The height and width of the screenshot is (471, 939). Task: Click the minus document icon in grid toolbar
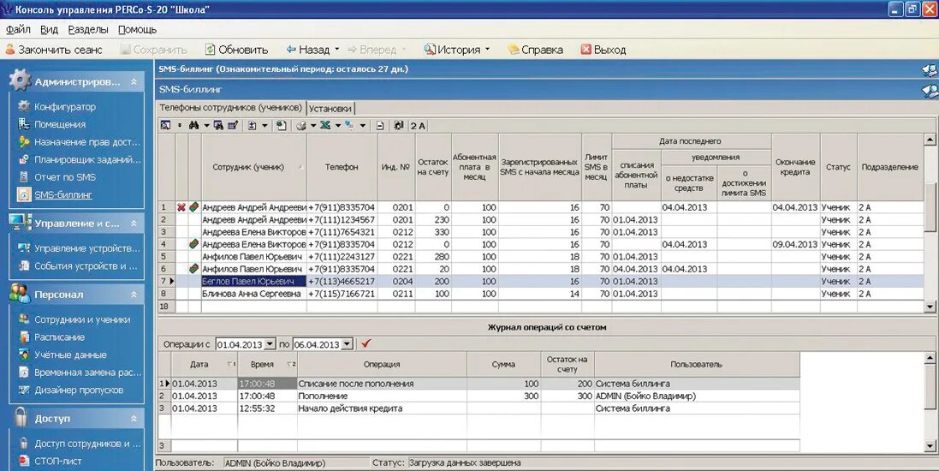click(x=380, y=125)
